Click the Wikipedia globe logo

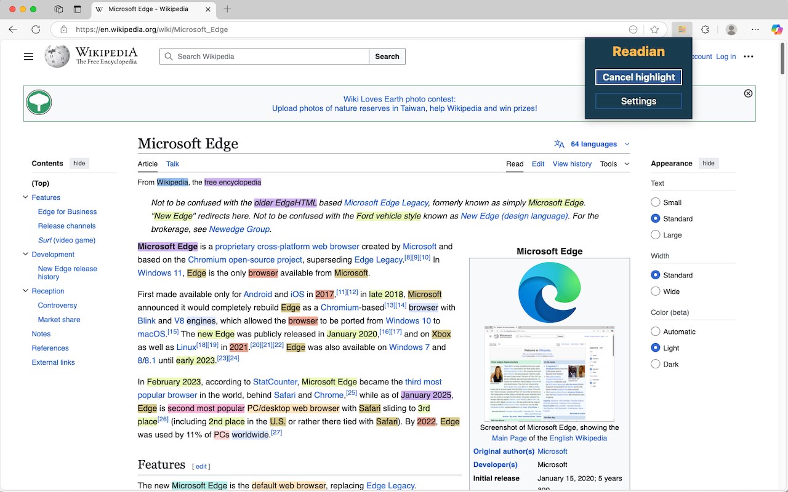pos(57,57)
